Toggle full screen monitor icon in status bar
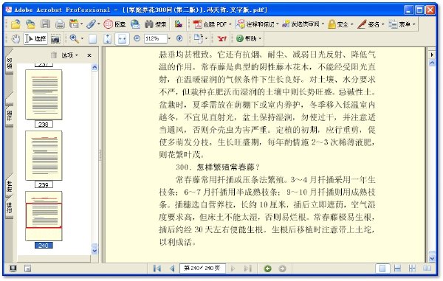The image size is (443, 281). point(13,268)
